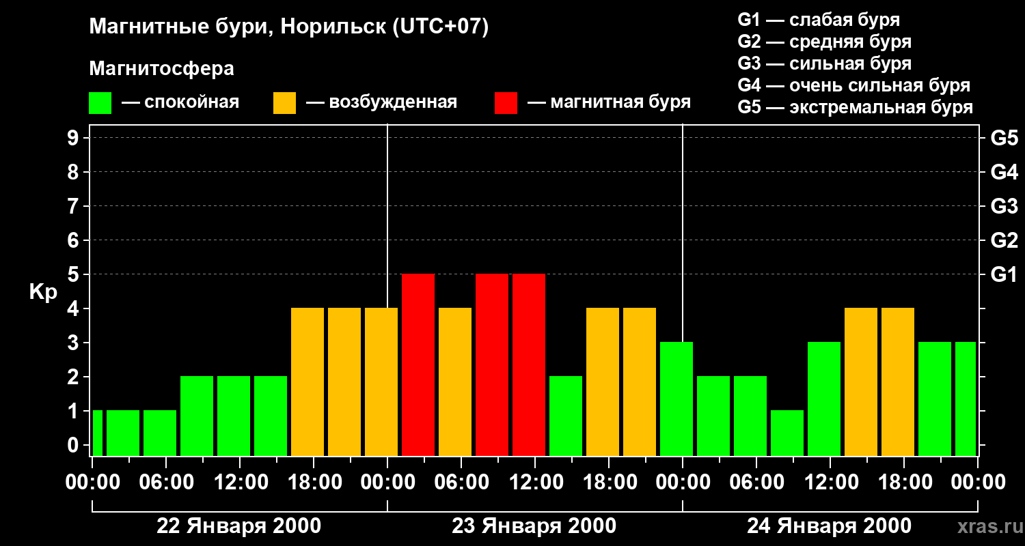Click the '— магнитная буря' legend label
The width and height of the screenshot is (1025, 546).
(x=609, y=103)
